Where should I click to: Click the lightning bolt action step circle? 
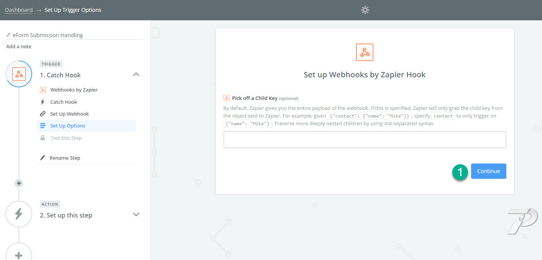coord(18,214)
